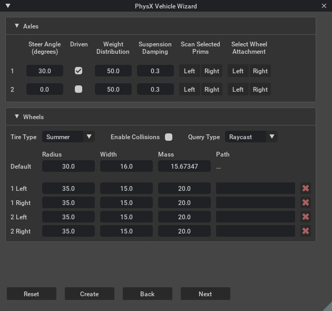Open the Tire Type Summer dropdown
This screenshot has width=332, height=311.
click(68, 137)
